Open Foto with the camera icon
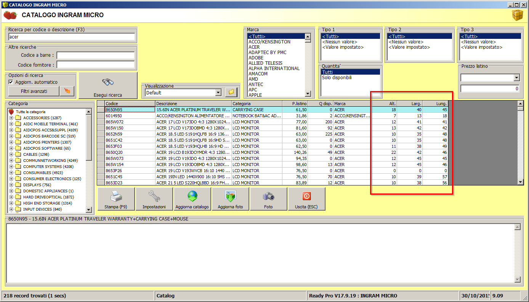Viewport: 529px width, 302px height. [269, 199]
